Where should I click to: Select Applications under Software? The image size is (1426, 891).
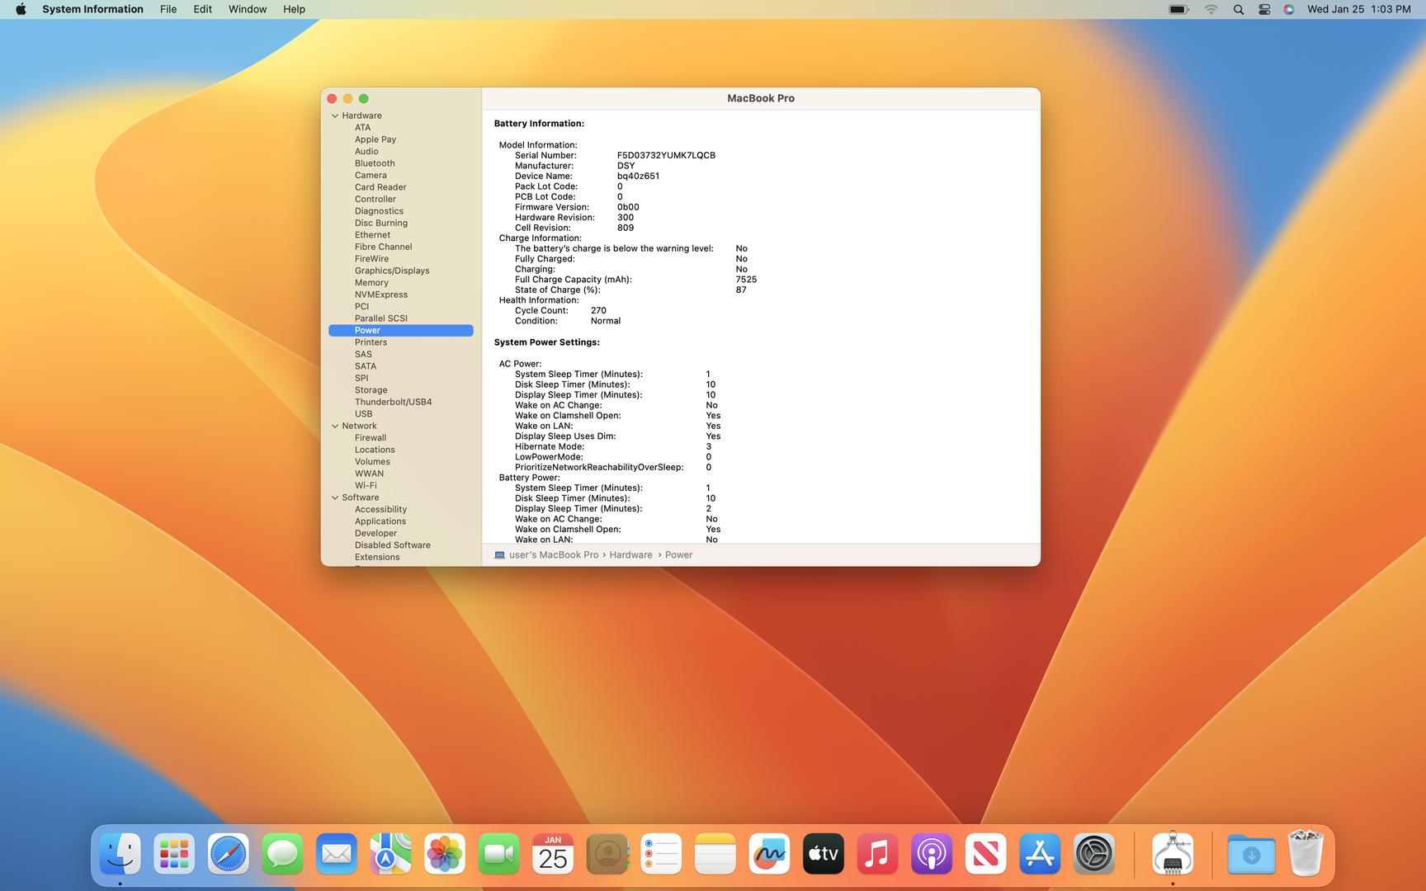pyautogui.click(x=380, y=521)
